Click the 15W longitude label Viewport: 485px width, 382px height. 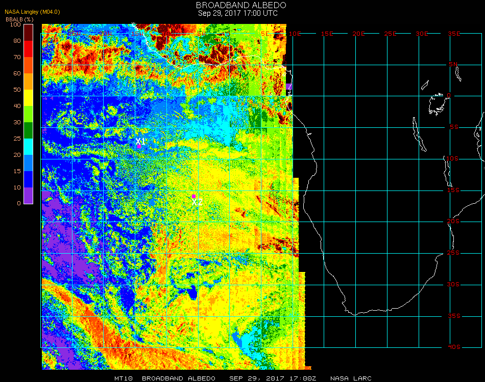[138, 34]
